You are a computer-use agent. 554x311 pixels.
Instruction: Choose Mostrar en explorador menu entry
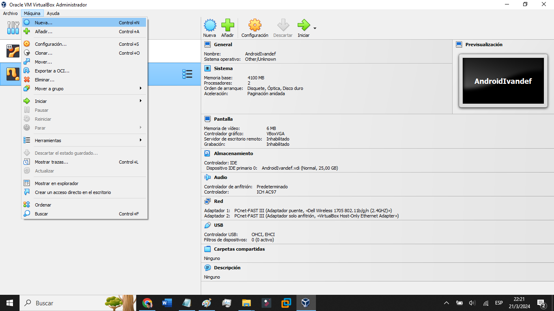click(x=84, y=183)
